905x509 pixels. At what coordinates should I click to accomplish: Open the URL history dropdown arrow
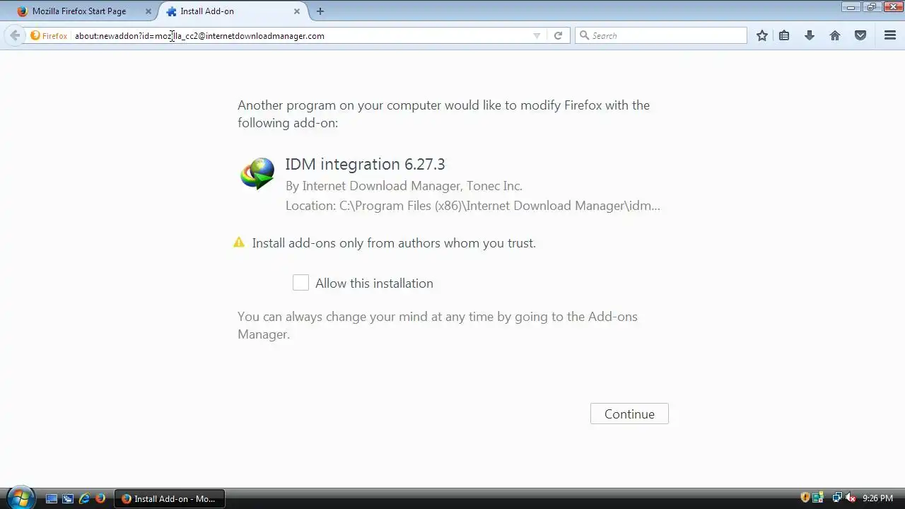537,36
